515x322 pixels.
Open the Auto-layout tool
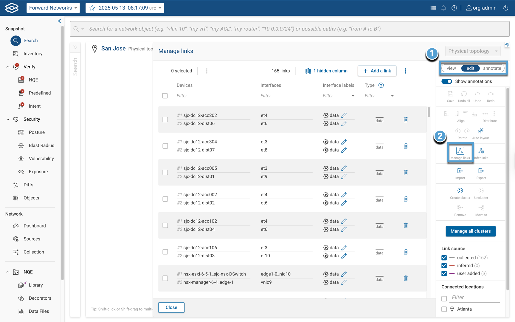(x=480, y=131)
